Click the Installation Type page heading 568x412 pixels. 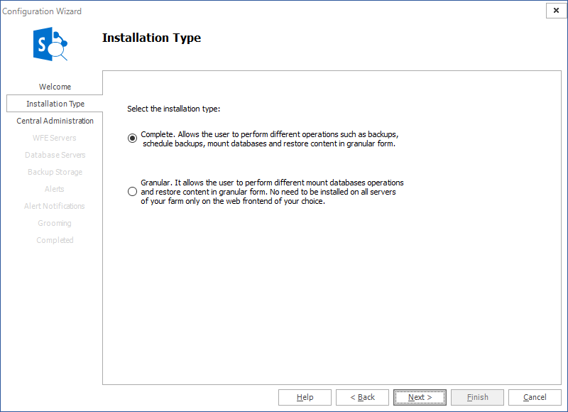[x=151, y=38]
